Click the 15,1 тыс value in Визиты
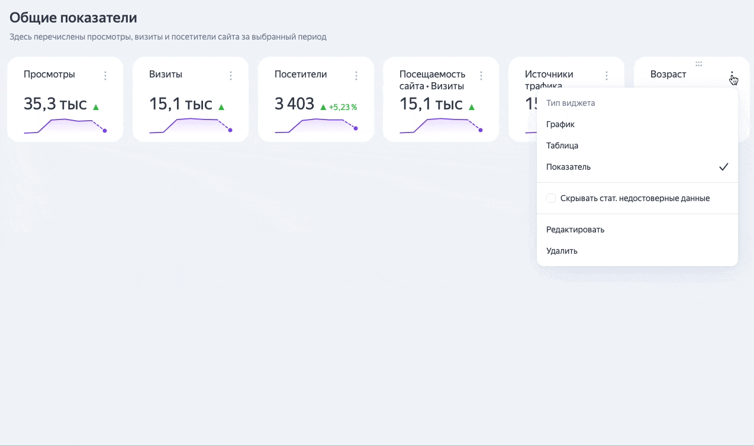 [181, 104]
